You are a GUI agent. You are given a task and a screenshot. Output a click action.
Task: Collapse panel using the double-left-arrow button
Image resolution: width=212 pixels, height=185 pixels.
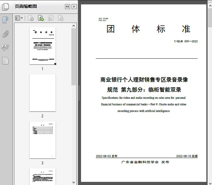tap(68, 7)
